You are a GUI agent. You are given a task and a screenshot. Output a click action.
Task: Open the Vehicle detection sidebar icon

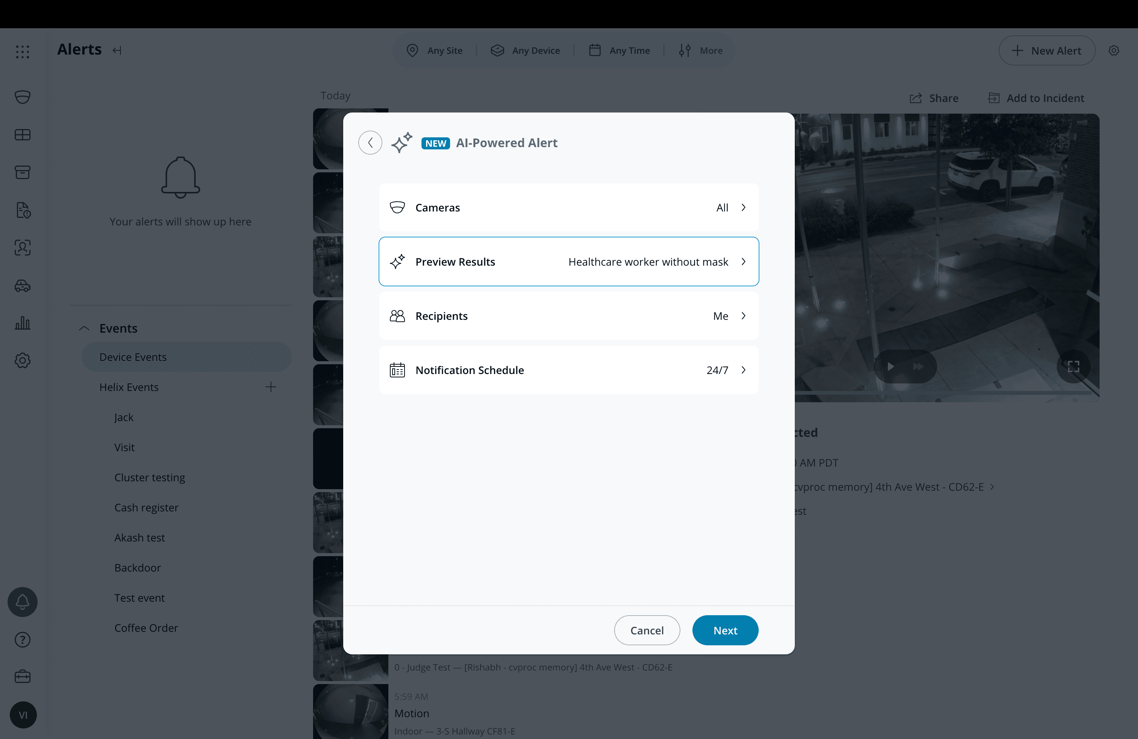click(23, 286)
